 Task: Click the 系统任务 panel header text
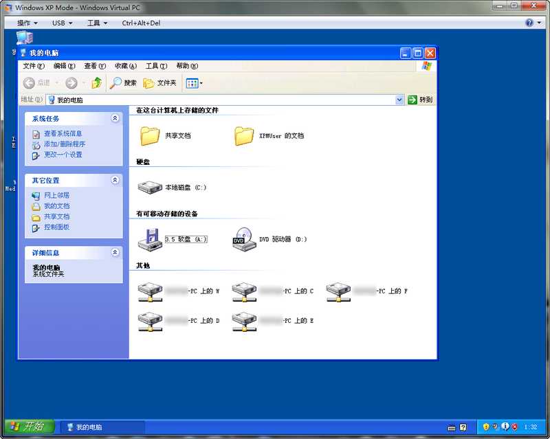pos(45,119)
